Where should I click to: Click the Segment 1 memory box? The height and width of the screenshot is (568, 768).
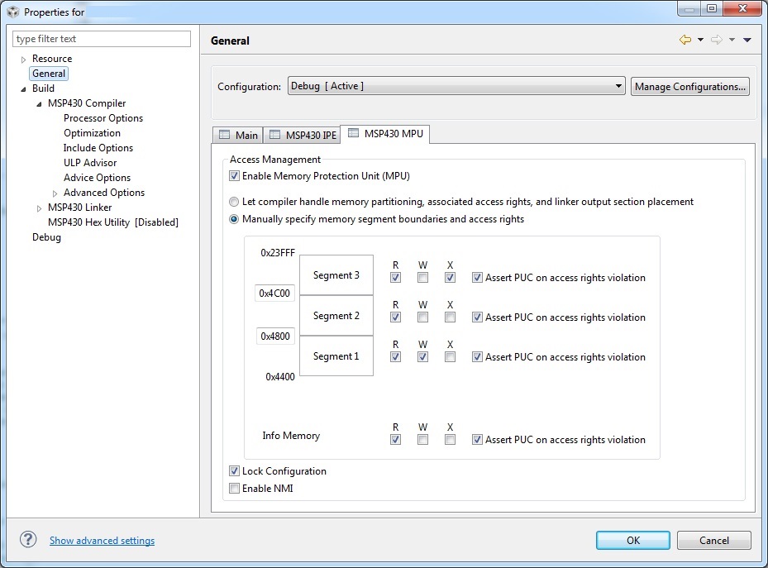(336, 356)
